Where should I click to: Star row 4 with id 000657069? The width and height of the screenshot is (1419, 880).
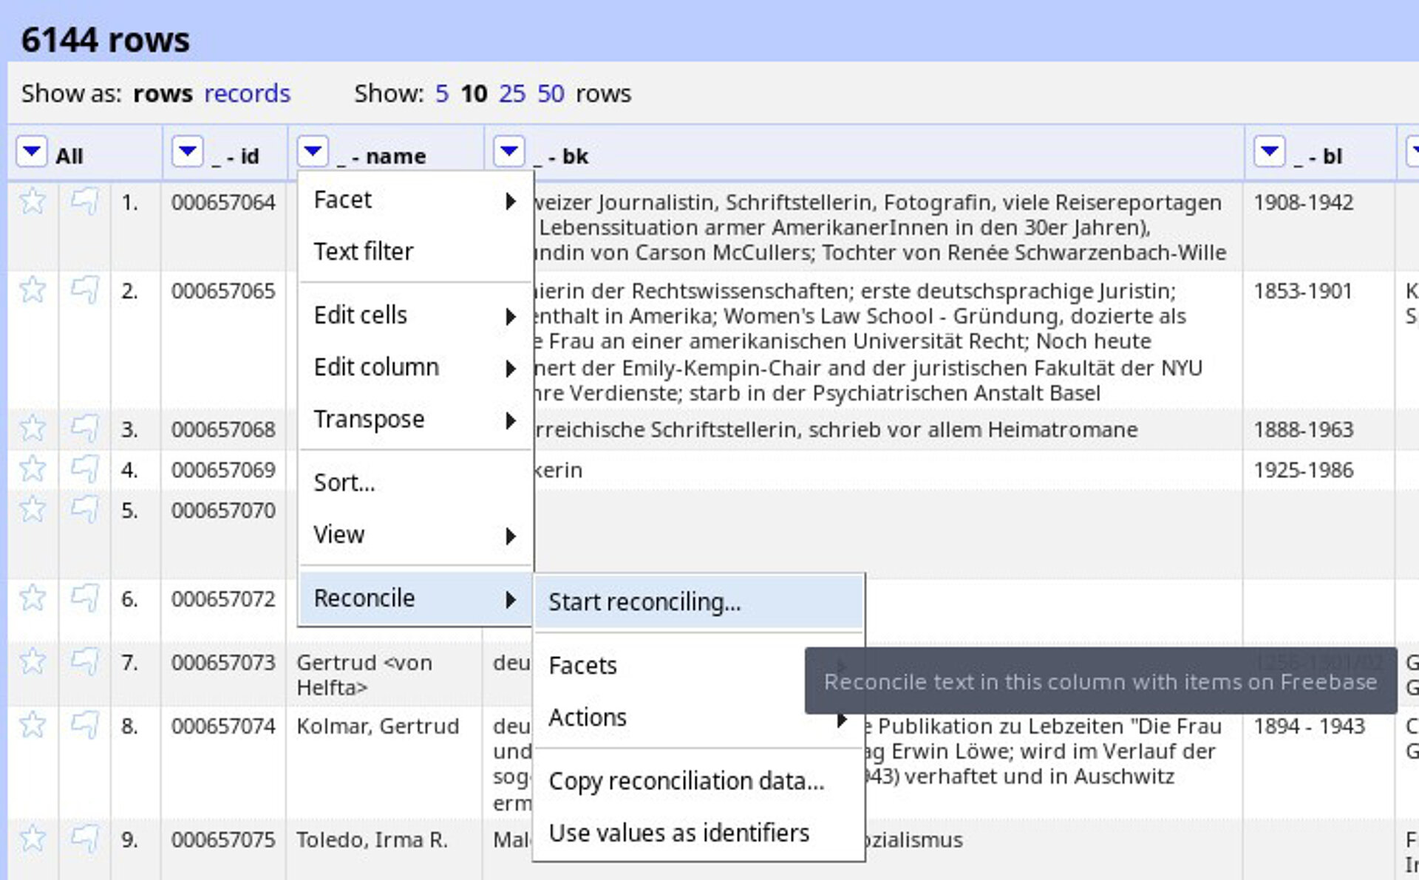point(33,468)
